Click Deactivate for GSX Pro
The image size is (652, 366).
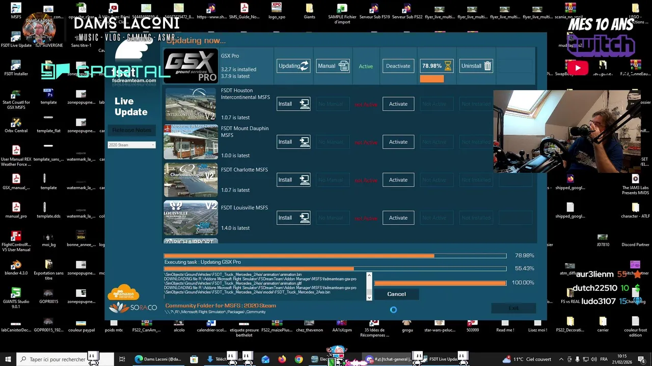point(398,66)
